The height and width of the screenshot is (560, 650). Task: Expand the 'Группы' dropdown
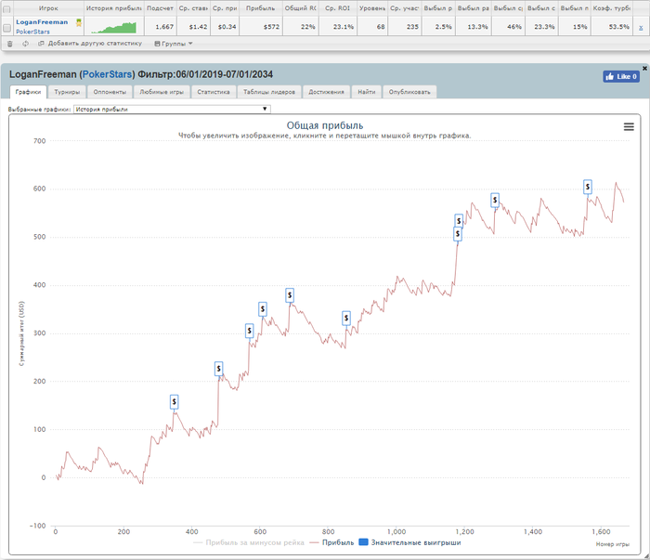pos(174,43)
